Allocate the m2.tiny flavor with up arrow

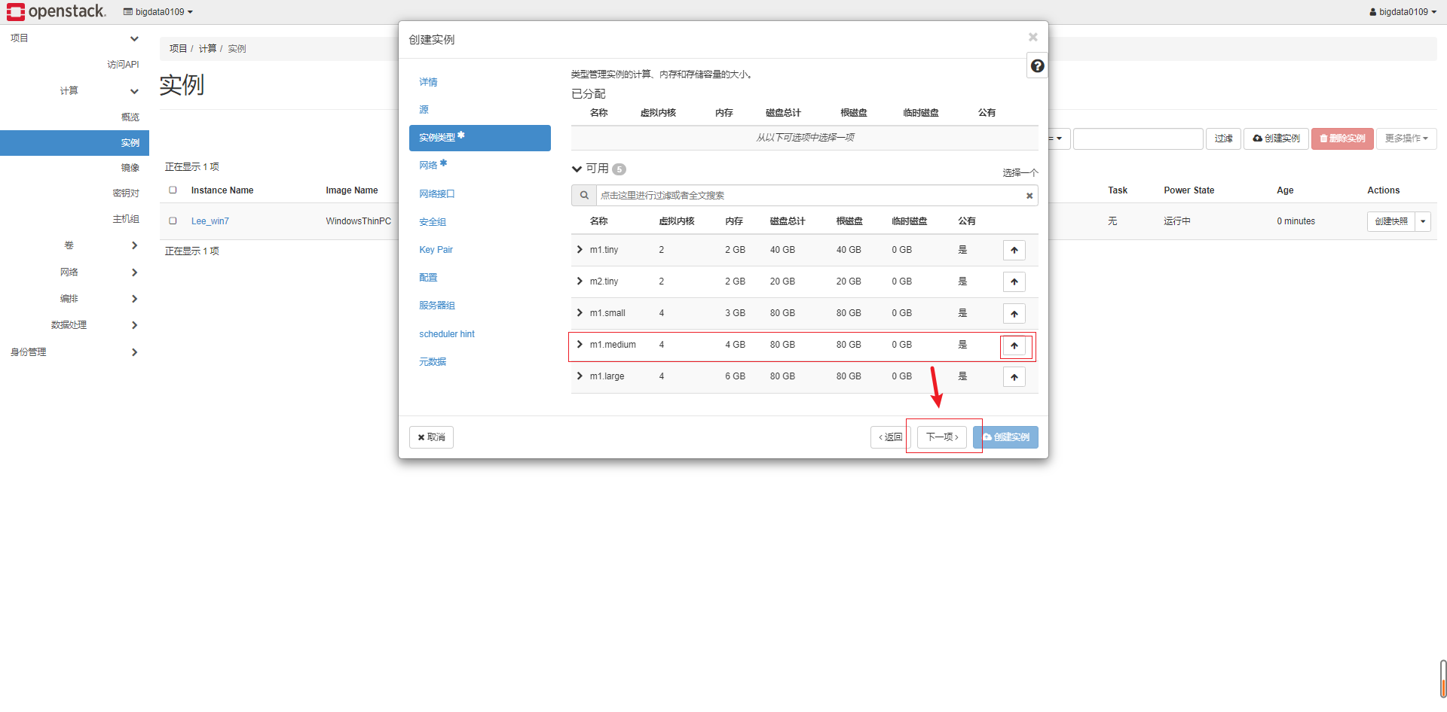click(1014, 281)
